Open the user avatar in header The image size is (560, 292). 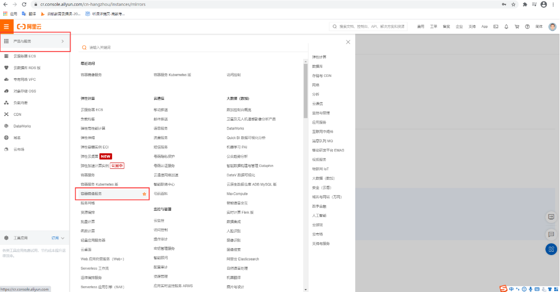coord(552,26)
